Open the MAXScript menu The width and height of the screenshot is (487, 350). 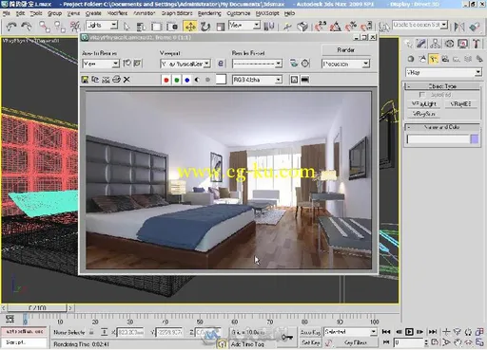tap(267, 13)
